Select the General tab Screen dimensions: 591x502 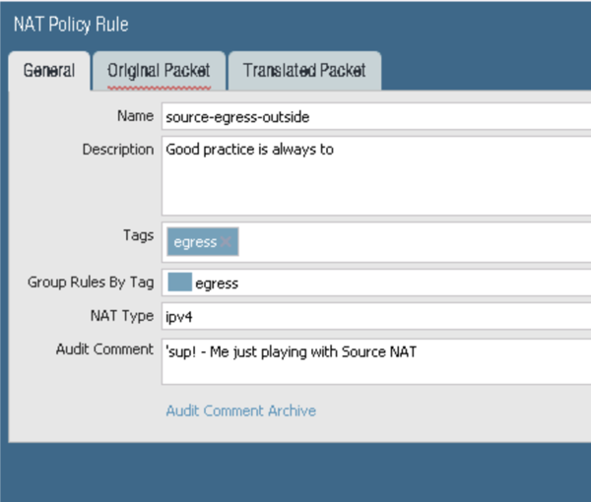[48, 71]
